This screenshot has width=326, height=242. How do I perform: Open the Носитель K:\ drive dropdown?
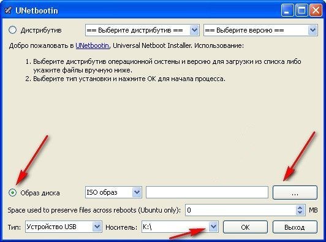(180, 227)
